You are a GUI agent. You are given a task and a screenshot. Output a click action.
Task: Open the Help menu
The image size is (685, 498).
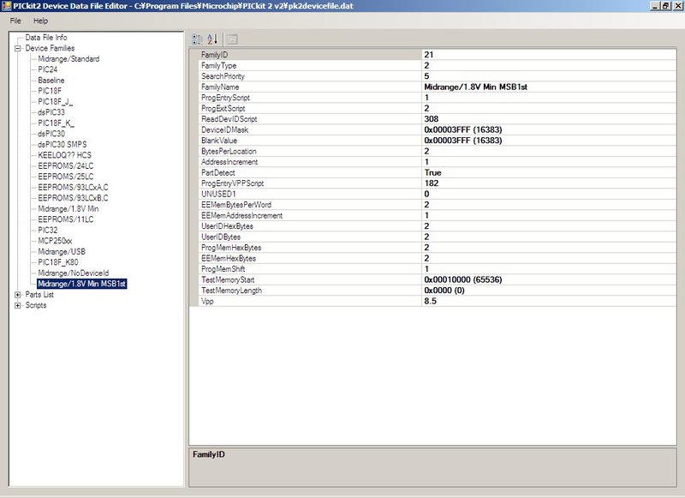pos(40,21)
